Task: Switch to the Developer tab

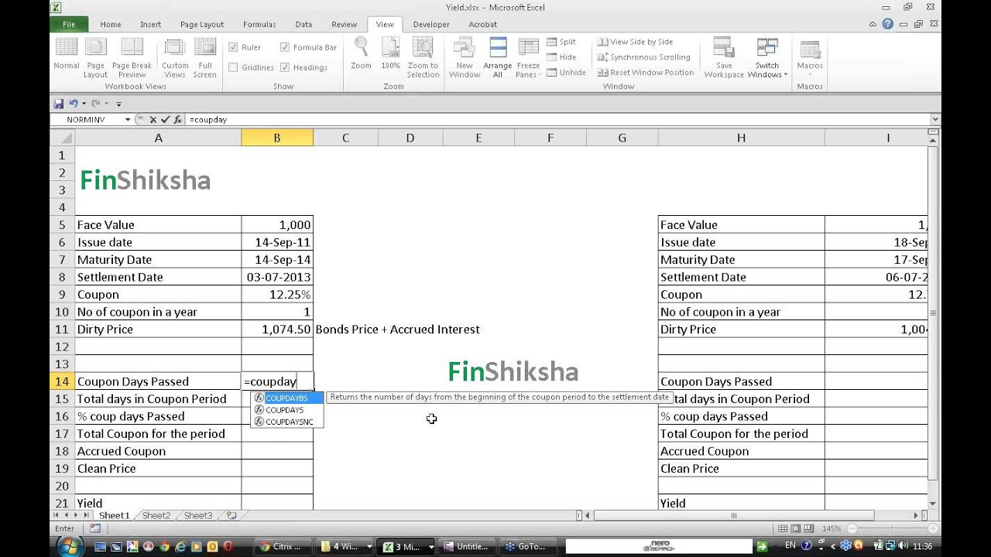Action: click(431, 24)
